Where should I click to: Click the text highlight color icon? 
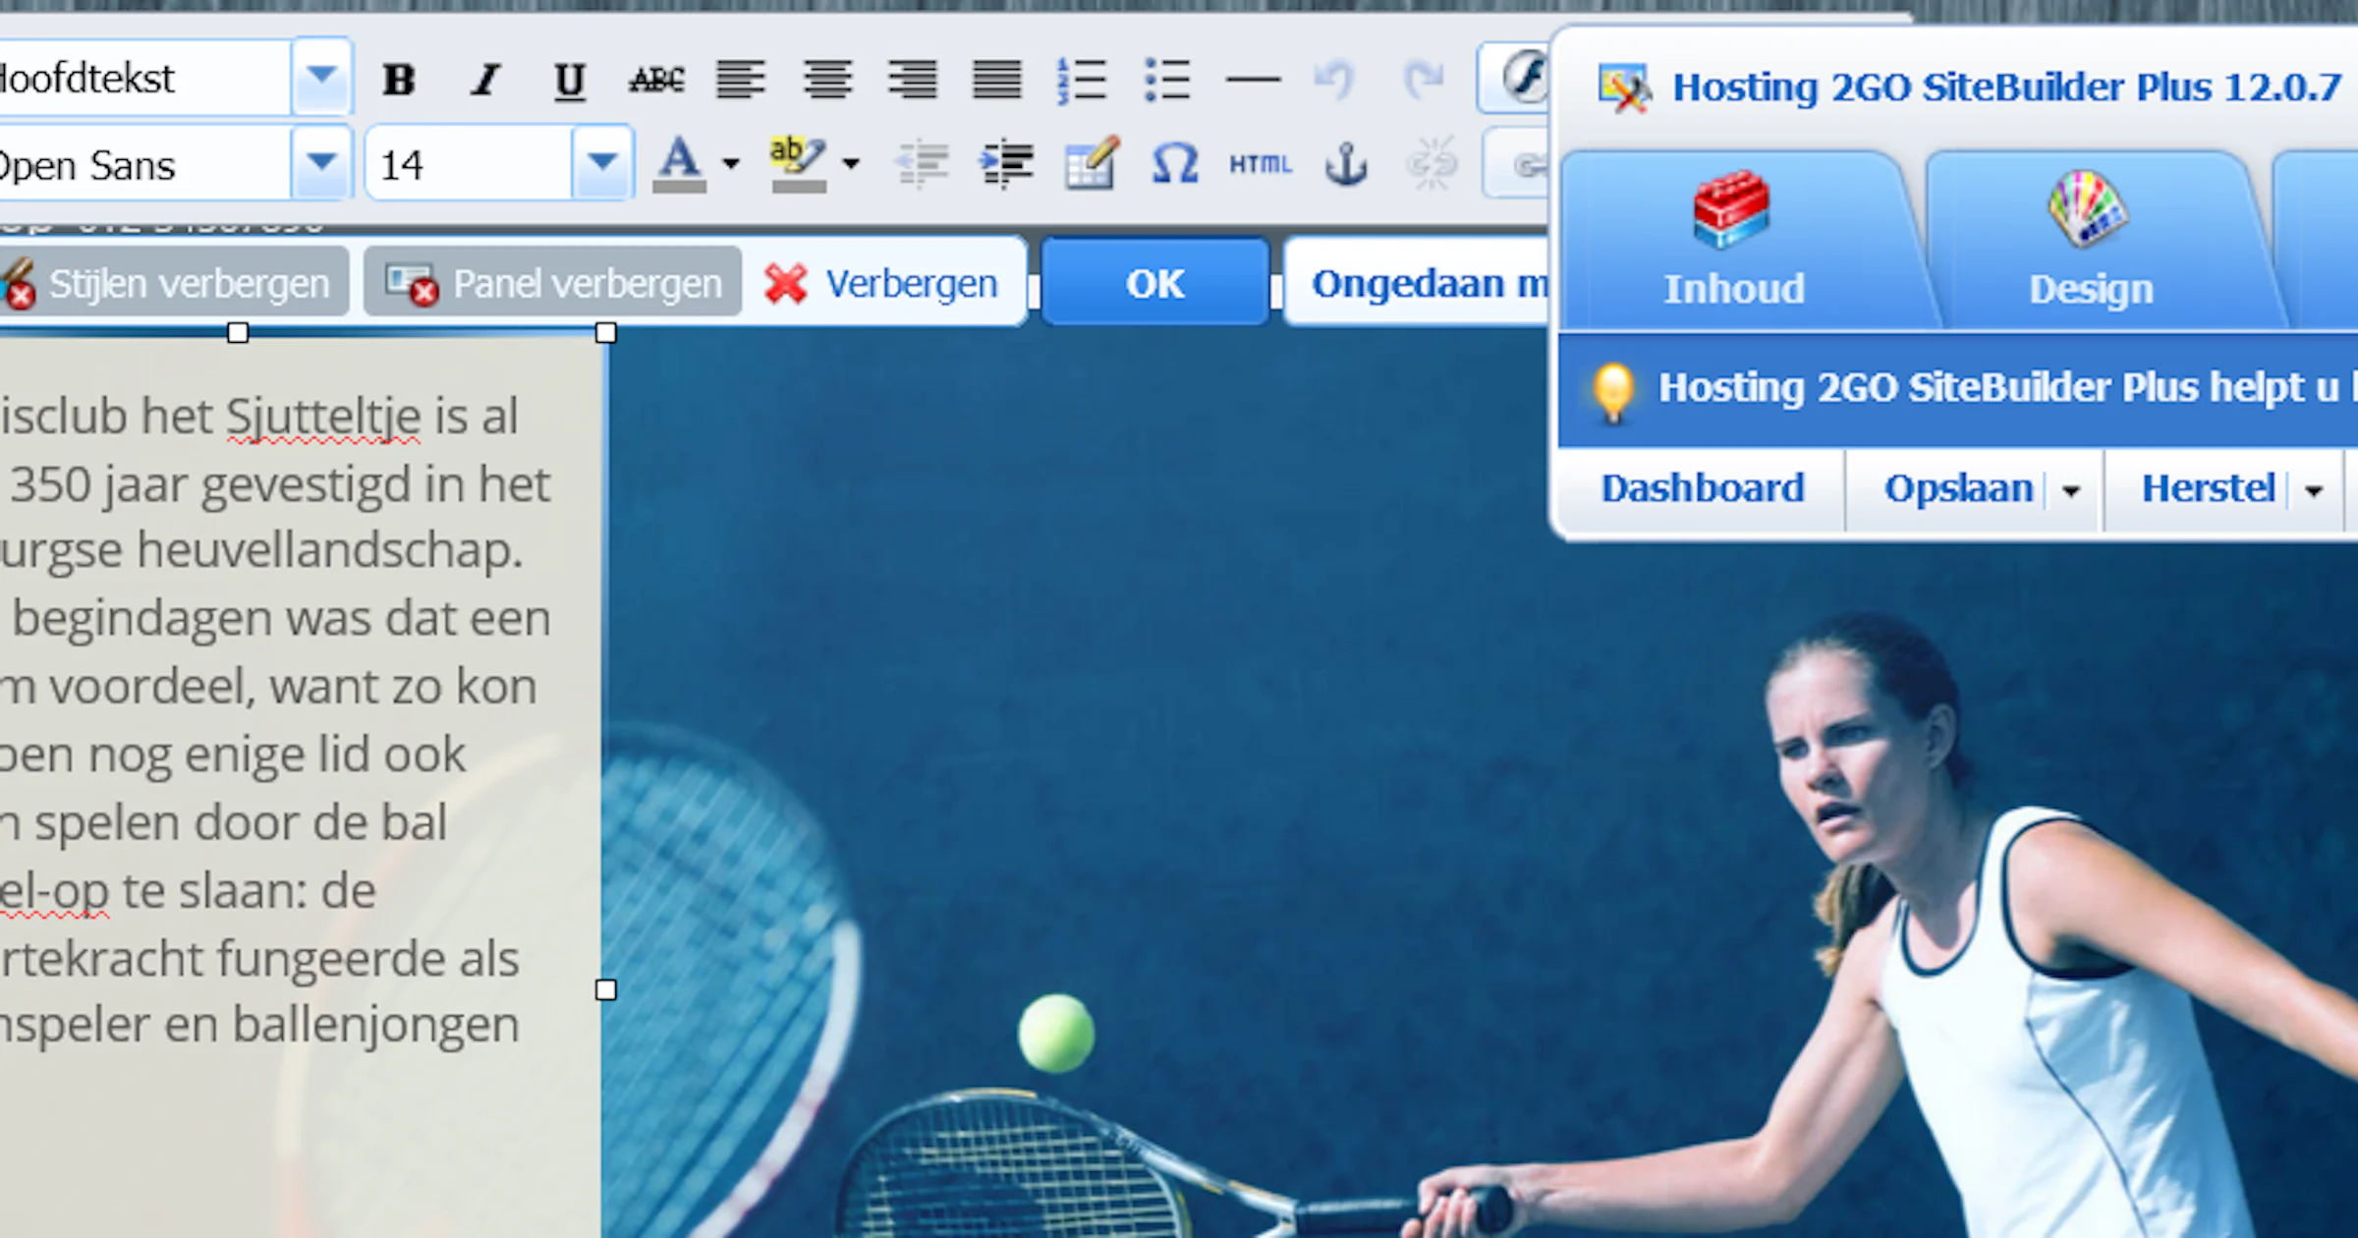coord(798,164)
